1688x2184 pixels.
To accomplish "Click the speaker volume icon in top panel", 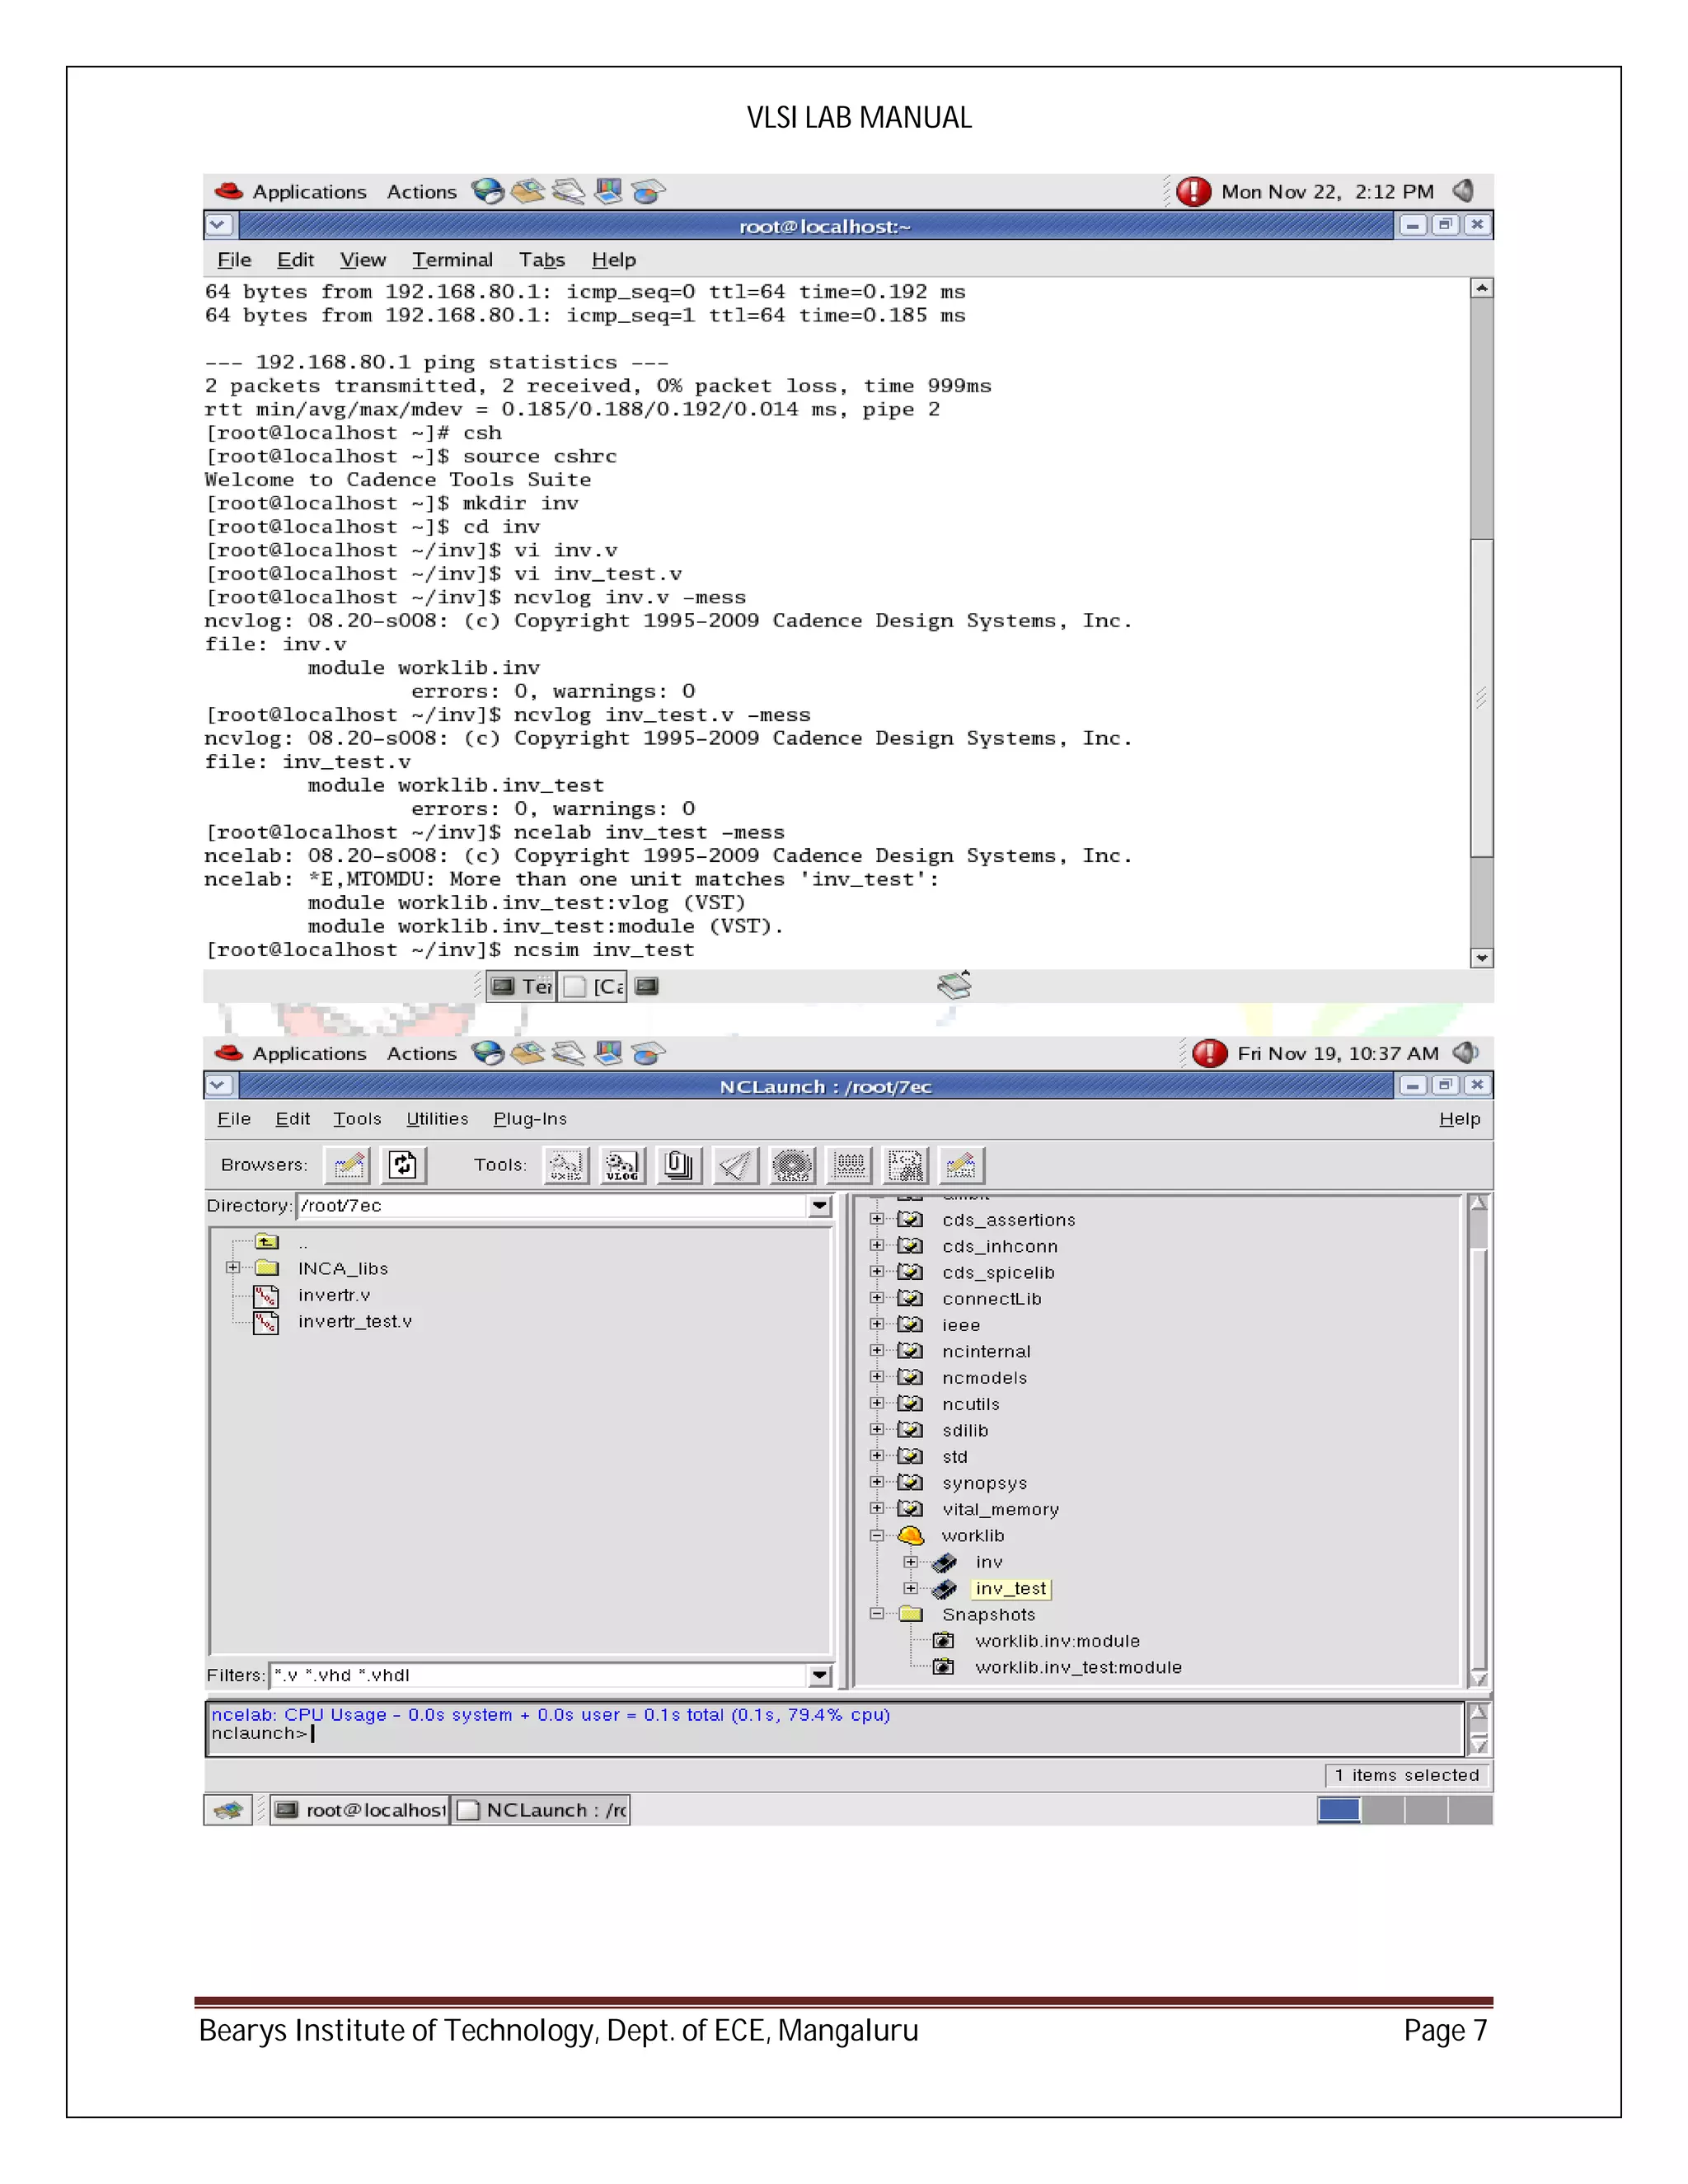I will (1463, 191).
